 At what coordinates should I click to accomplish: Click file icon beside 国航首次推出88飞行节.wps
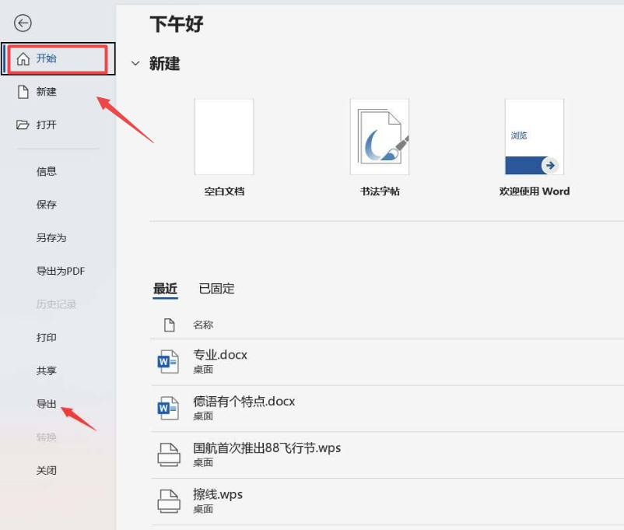169,455
